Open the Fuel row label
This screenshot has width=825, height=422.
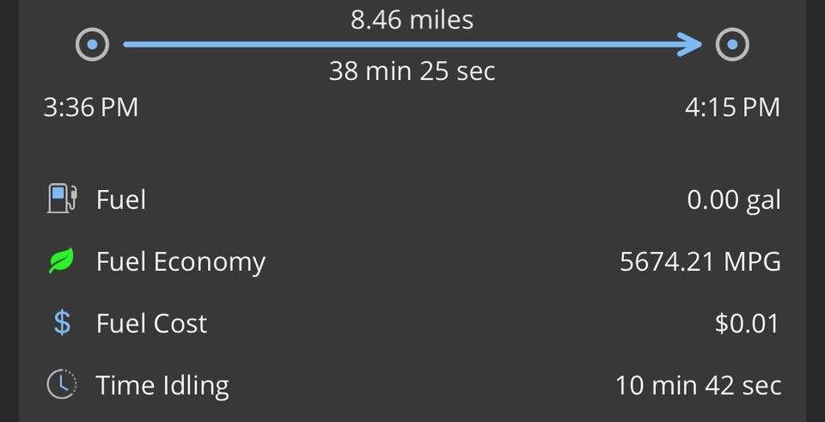121,200
